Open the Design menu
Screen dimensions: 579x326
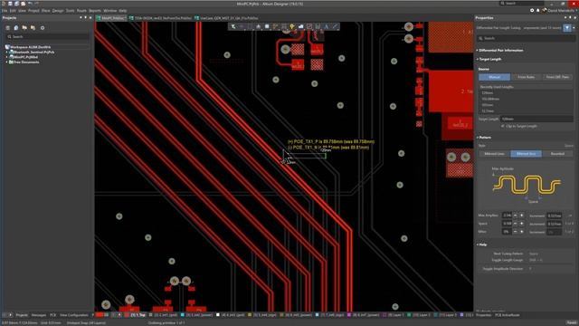point(58,11)
